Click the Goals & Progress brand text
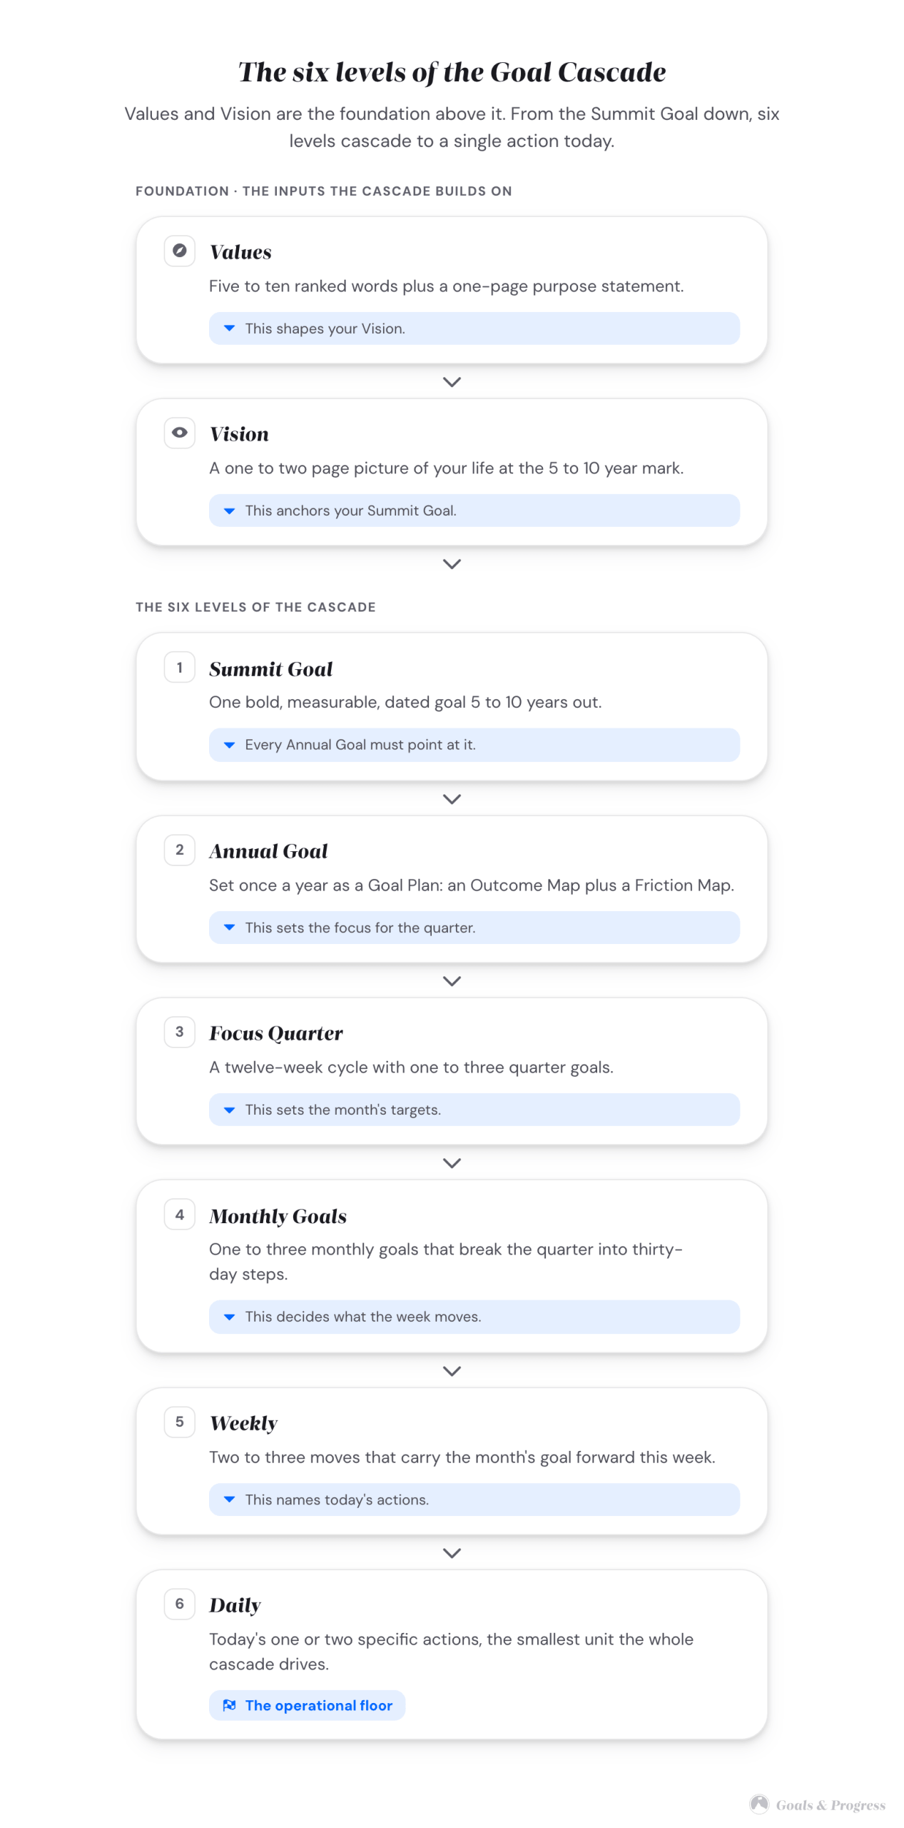 tap(831, 1805)
